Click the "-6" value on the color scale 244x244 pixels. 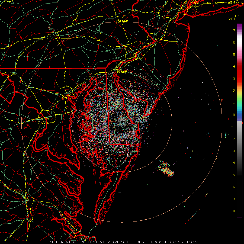(x=233, y=187)
